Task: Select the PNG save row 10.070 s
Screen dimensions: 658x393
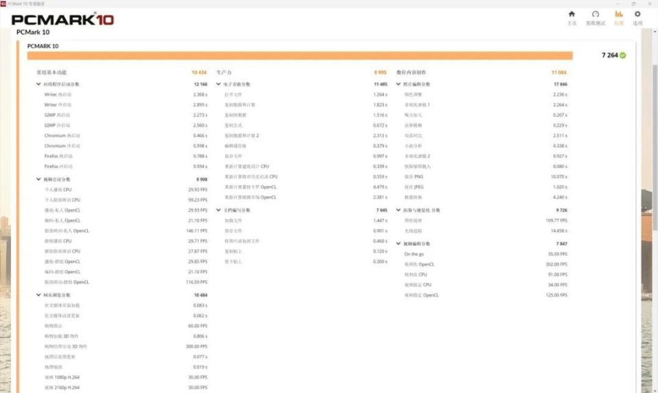Action: [x=485, y=177]
